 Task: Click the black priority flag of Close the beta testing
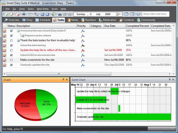[x=83, y=45]
